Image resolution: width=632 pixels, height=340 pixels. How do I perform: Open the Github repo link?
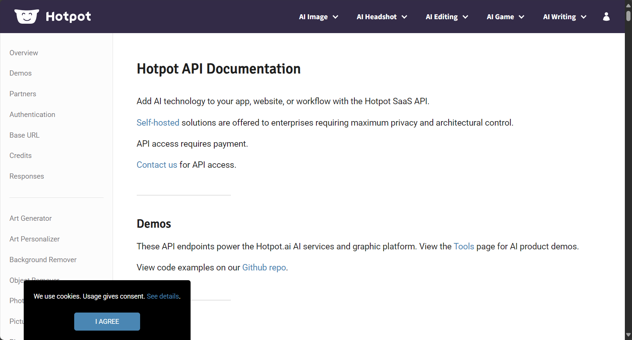(264, 267)
